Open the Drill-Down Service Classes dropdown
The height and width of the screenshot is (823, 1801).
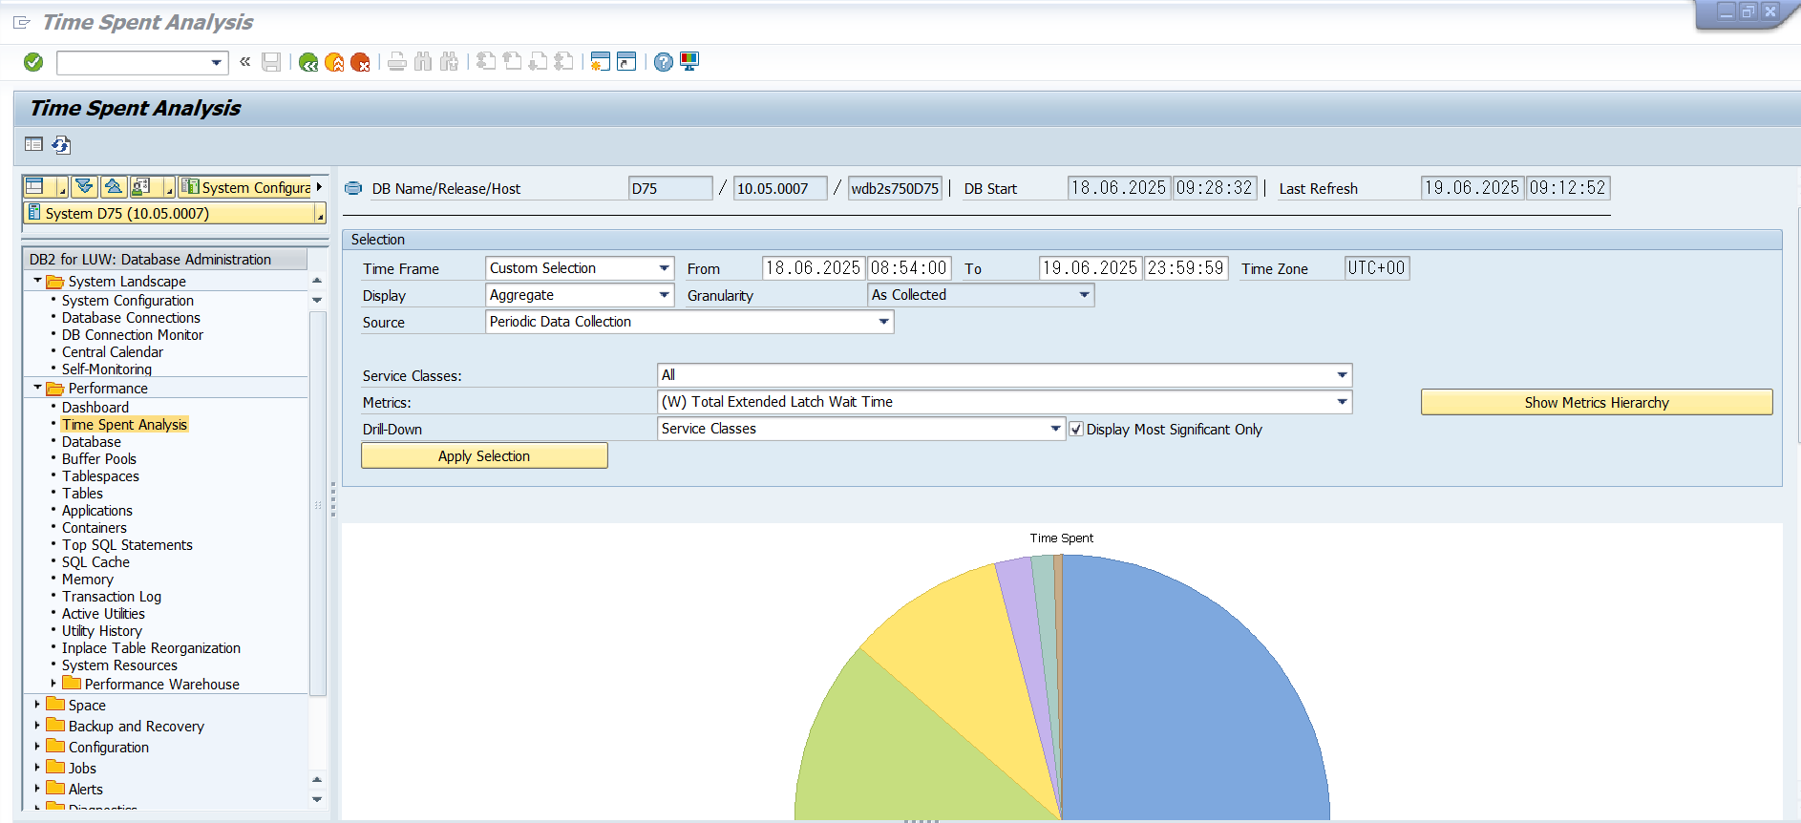click(1055, 429)
